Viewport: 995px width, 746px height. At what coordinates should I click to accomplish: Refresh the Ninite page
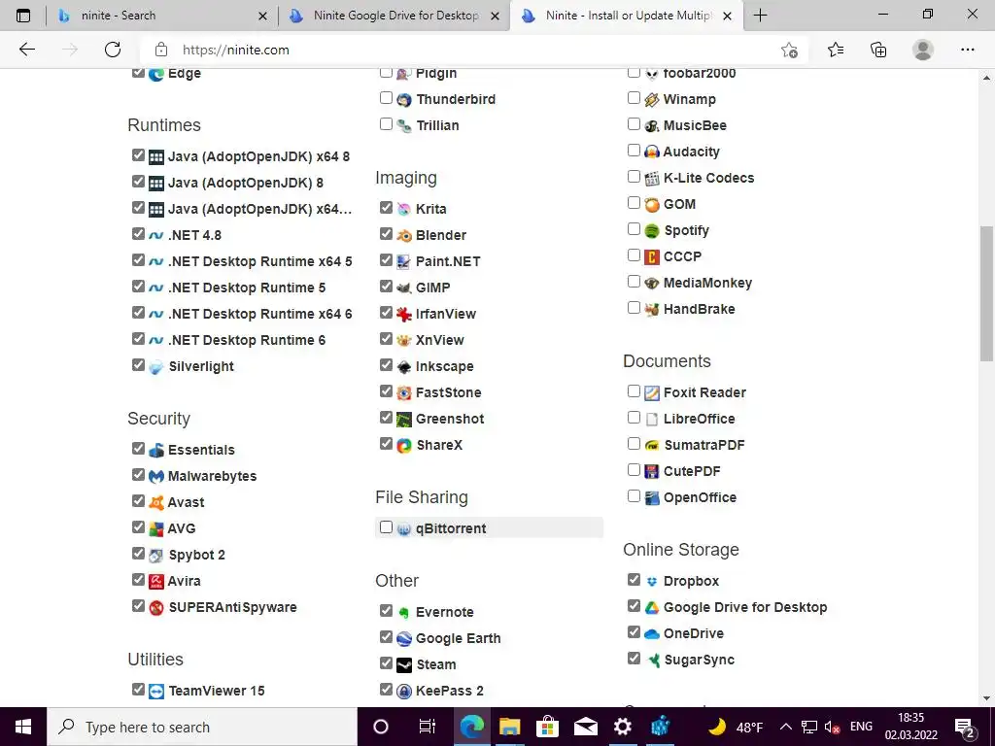coord(113,50)
